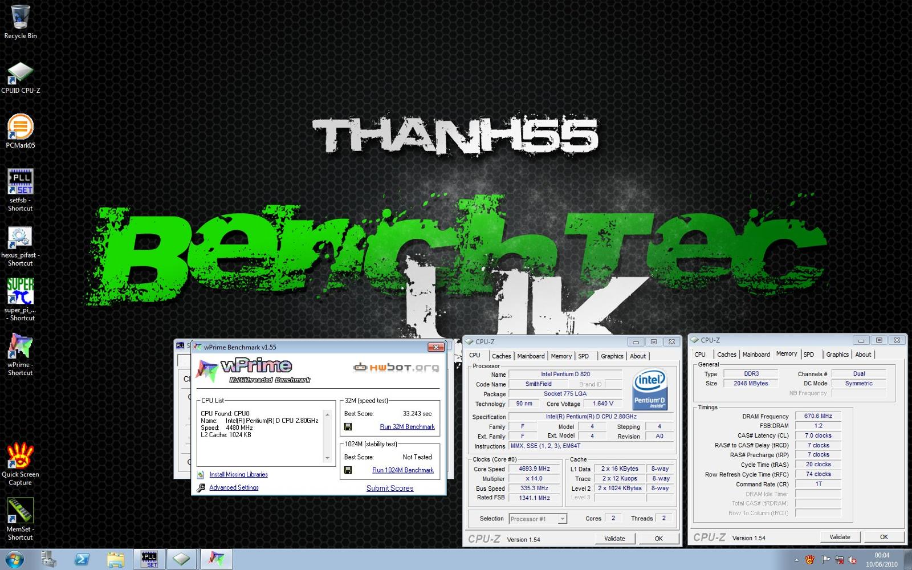Image resolution: width=912 pixels, height=570 pixels.
Task: Click Install Missing Libraries link
Action: coord(238,475)
